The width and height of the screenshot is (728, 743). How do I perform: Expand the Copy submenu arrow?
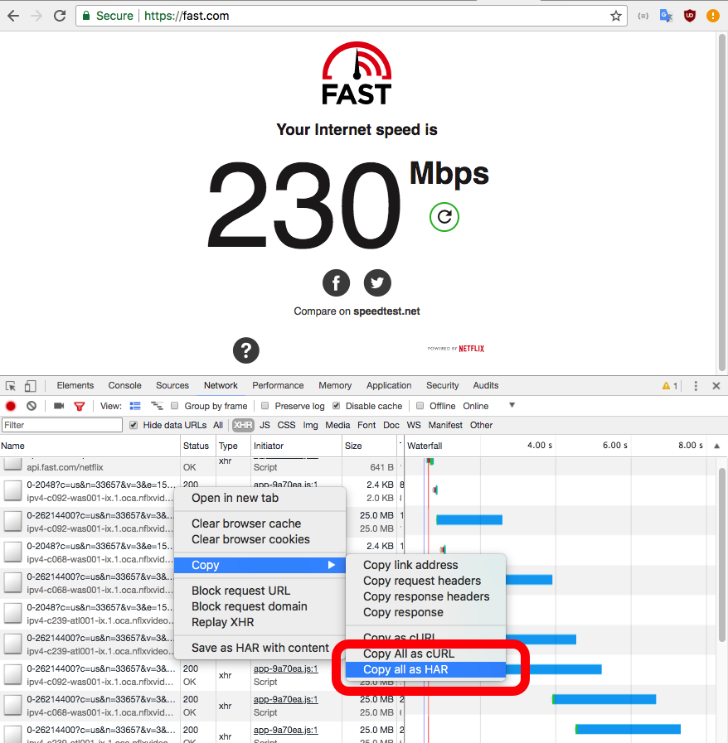click(331, 565)
